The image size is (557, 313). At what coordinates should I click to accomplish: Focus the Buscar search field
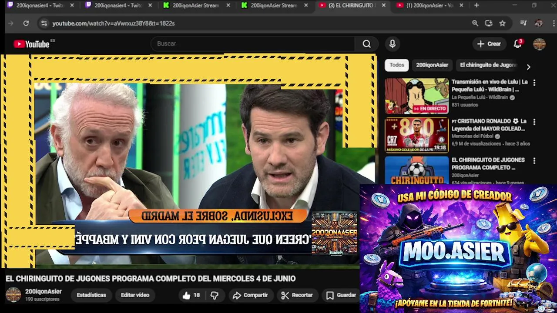point(252,44)
